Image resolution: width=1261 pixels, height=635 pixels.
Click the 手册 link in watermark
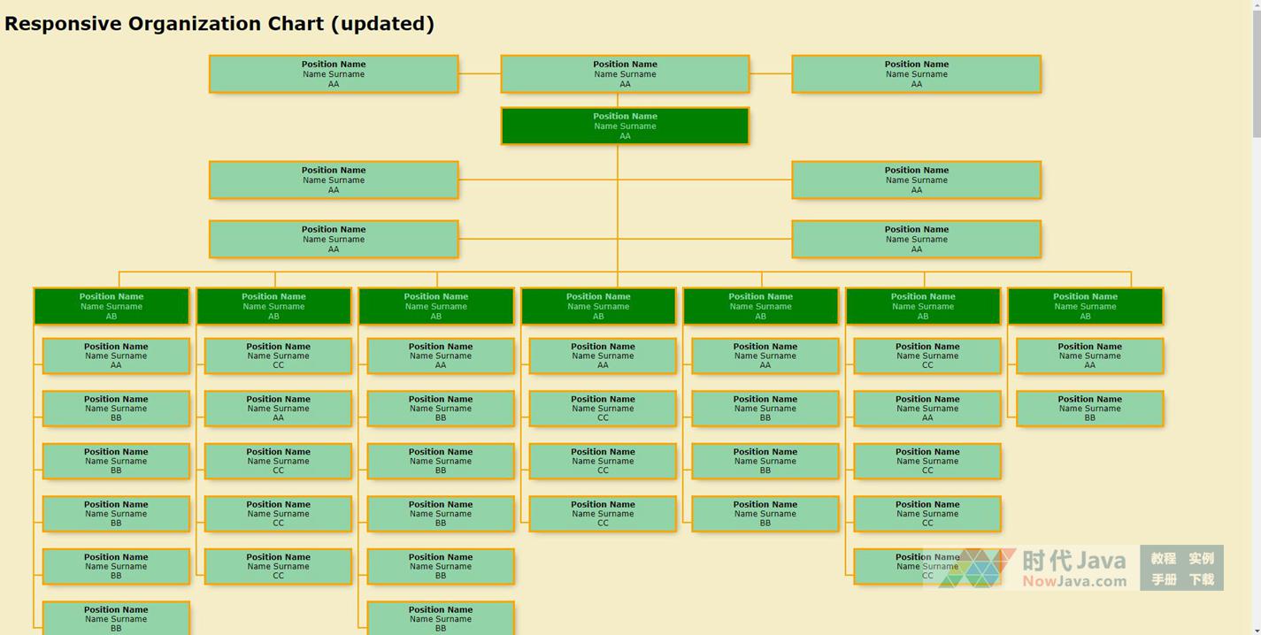(x=1163, y=579)
